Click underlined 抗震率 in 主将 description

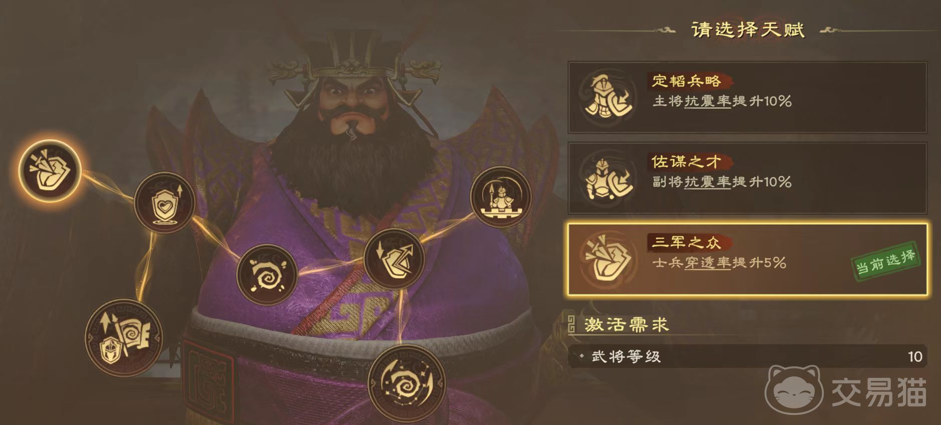(x=707, y=101)
